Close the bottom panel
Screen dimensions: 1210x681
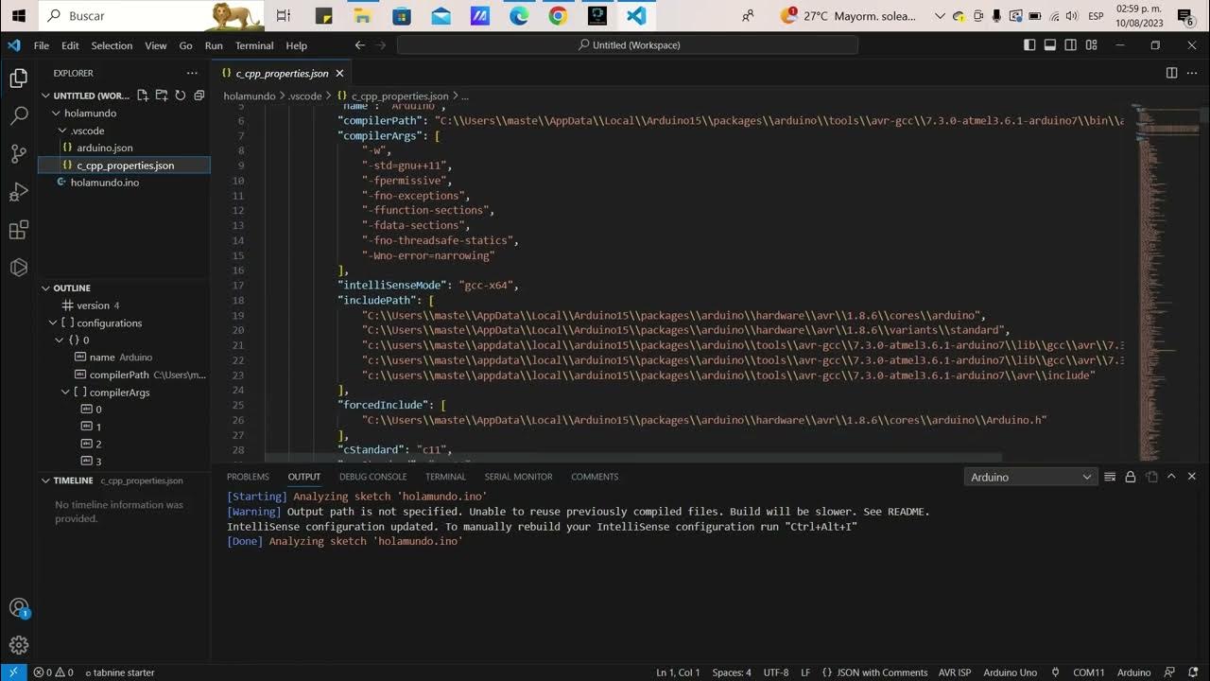click(1192, 477)
